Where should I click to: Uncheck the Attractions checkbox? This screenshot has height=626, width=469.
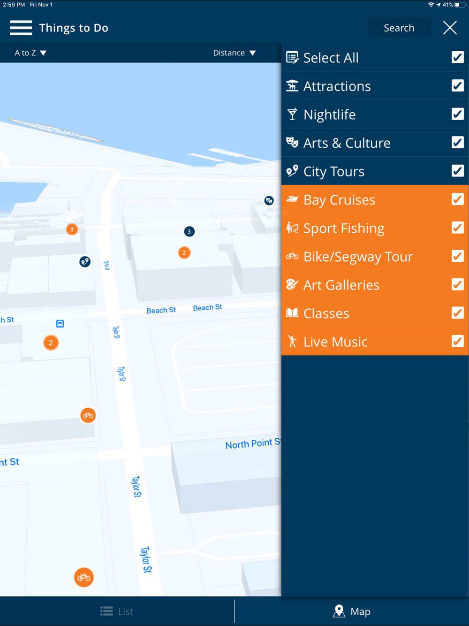(x=458, y=86)
